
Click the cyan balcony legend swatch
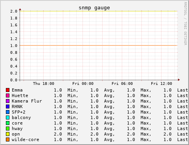7,117
